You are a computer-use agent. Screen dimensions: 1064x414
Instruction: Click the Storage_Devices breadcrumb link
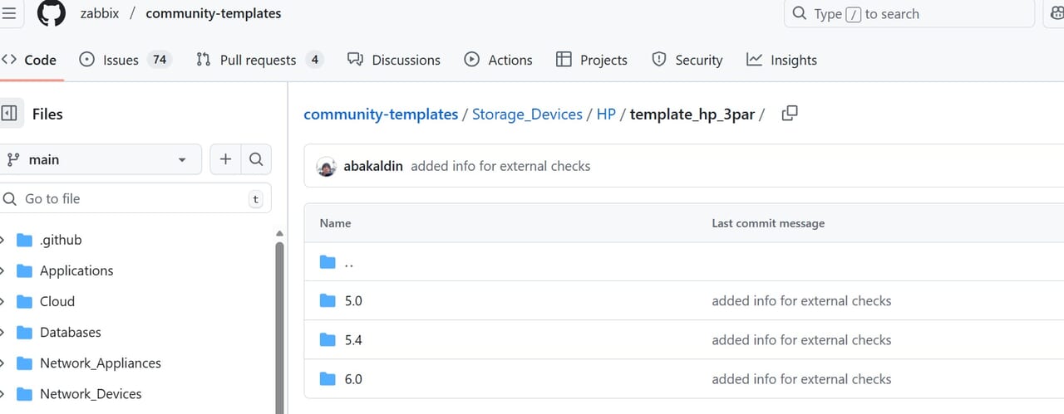pos(527,114)
